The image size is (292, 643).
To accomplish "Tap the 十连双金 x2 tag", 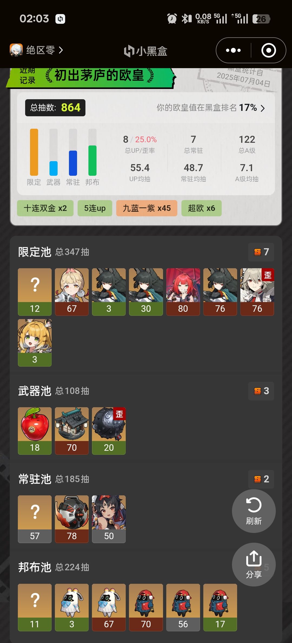I will coord(45,208).
